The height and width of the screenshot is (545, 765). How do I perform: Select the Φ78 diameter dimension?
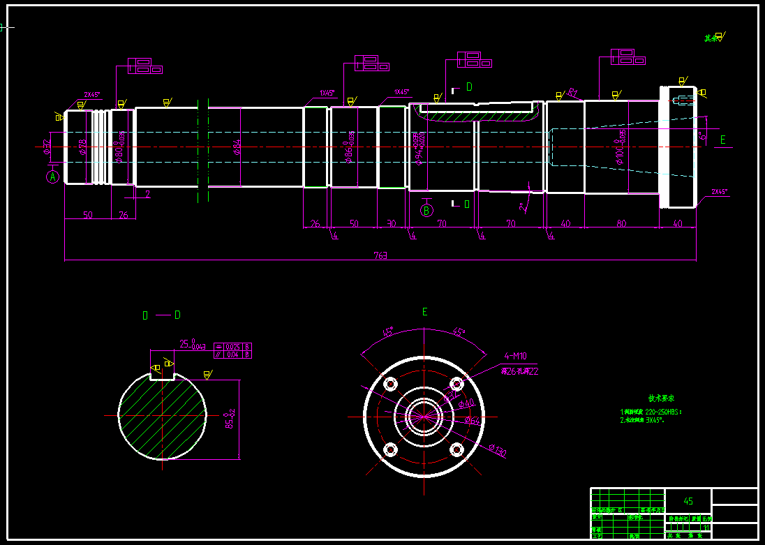[82, 147]
